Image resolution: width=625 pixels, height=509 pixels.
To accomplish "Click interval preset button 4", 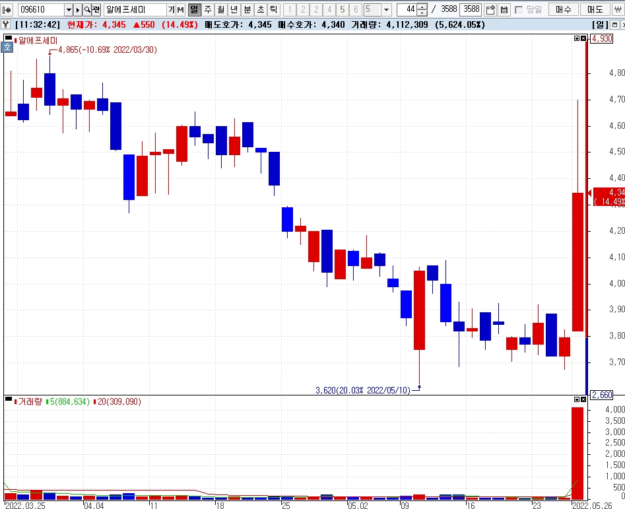I will coord(329,9).
